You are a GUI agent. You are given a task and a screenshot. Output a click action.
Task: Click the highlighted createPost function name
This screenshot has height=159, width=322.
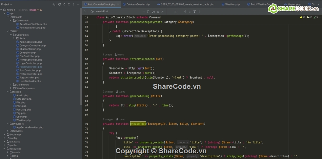[138, 124]
